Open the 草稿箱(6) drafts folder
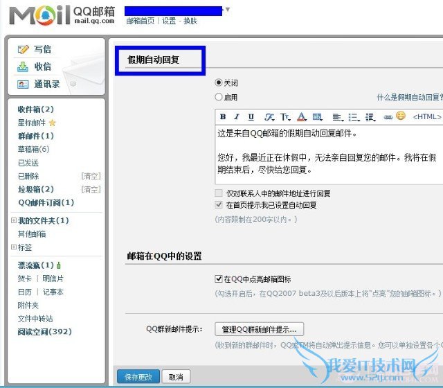The height and width of the screenshot is (388, 443). pyautogui.click(x=33, y=150)
